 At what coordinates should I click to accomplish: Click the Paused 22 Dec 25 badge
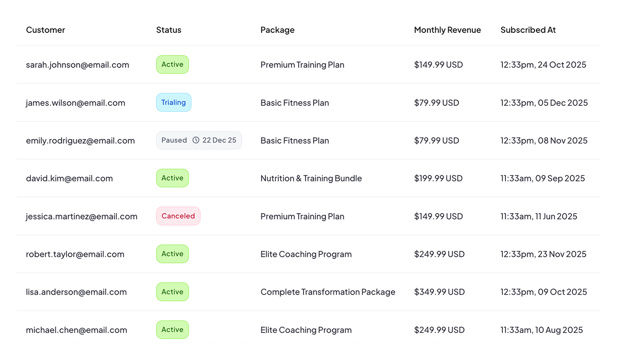pyautogui.click(x=198, y=140)
